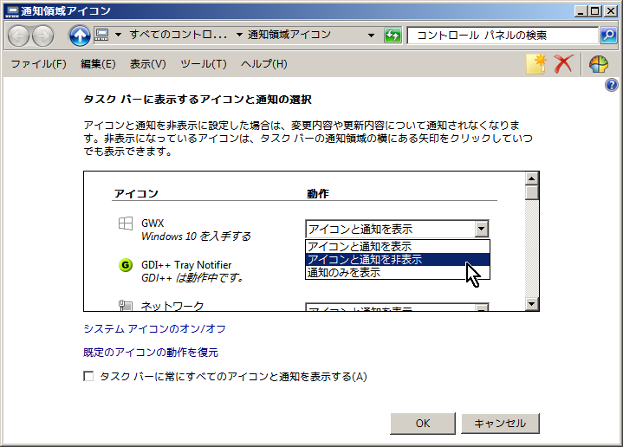Viewport: 623px width, 447px height.
Task: Click the キャンセル button
Action: [x=500, y=424]
